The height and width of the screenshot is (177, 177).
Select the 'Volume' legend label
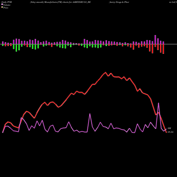(7, 5)
